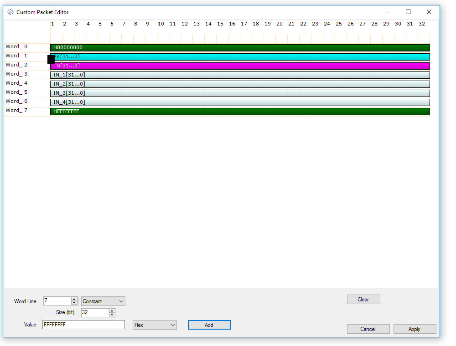Click the Word_ 0 row label
This screenshot has width=456, height=346.
pos(16,46)
